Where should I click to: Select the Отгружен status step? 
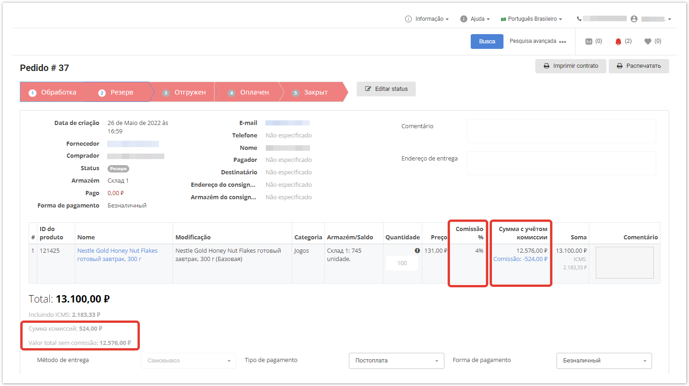click(x=185, y=92)
